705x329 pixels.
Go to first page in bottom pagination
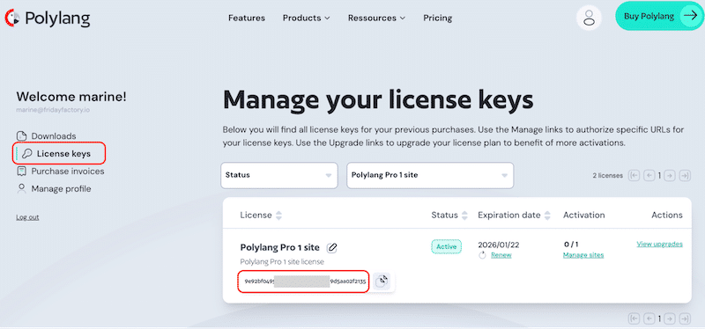(634, 318)
